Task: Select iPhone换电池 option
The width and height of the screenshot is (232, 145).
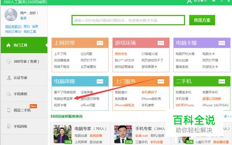Action: pyautogui.click(x=124, y=105)
